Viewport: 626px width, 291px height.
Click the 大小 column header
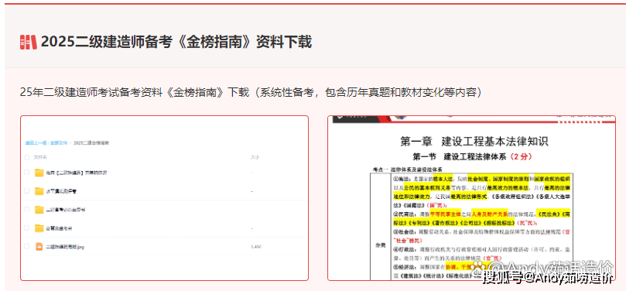[x=255, y=158]
